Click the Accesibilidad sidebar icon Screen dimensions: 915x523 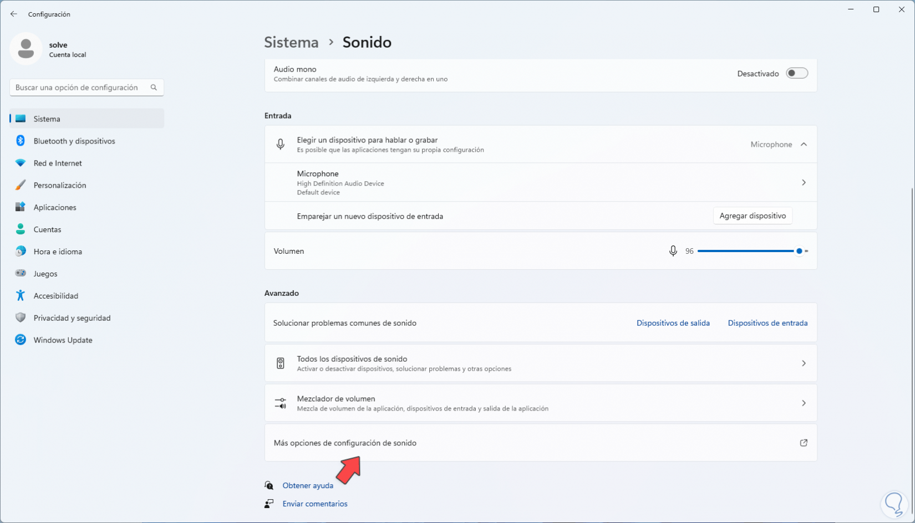click(21, 295)
